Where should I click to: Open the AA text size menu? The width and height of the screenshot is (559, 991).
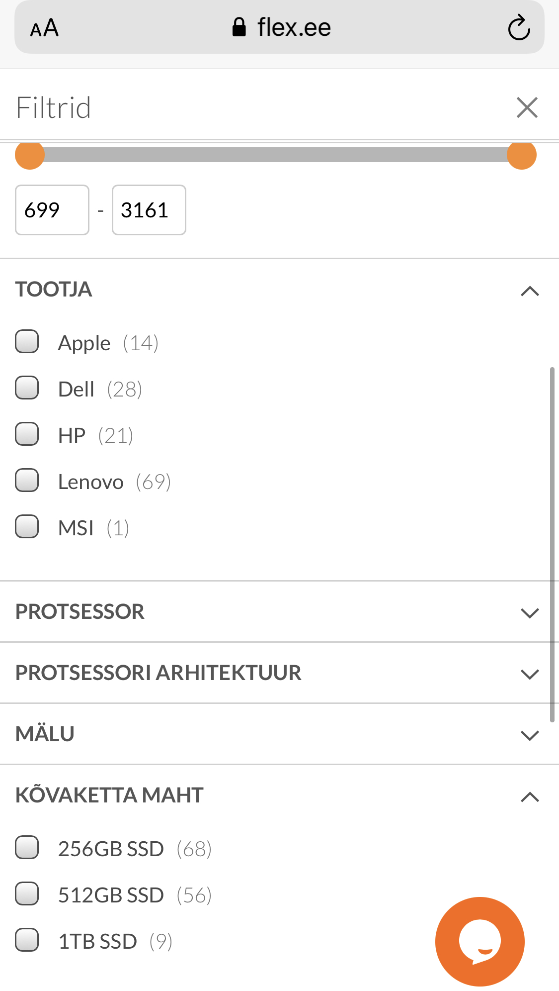44,28
